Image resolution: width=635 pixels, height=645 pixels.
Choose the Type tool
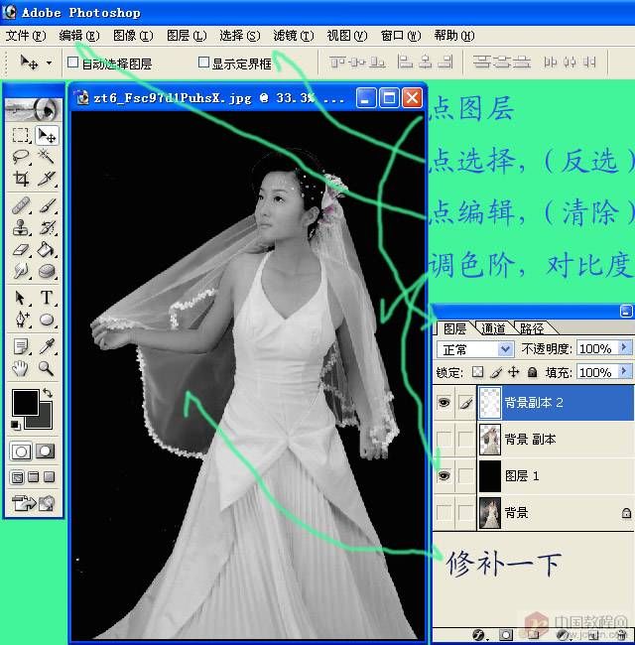point(46,298)
